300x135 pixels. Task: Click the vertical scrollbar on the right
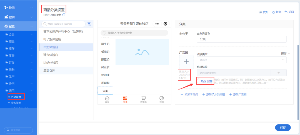coord(297,82)
